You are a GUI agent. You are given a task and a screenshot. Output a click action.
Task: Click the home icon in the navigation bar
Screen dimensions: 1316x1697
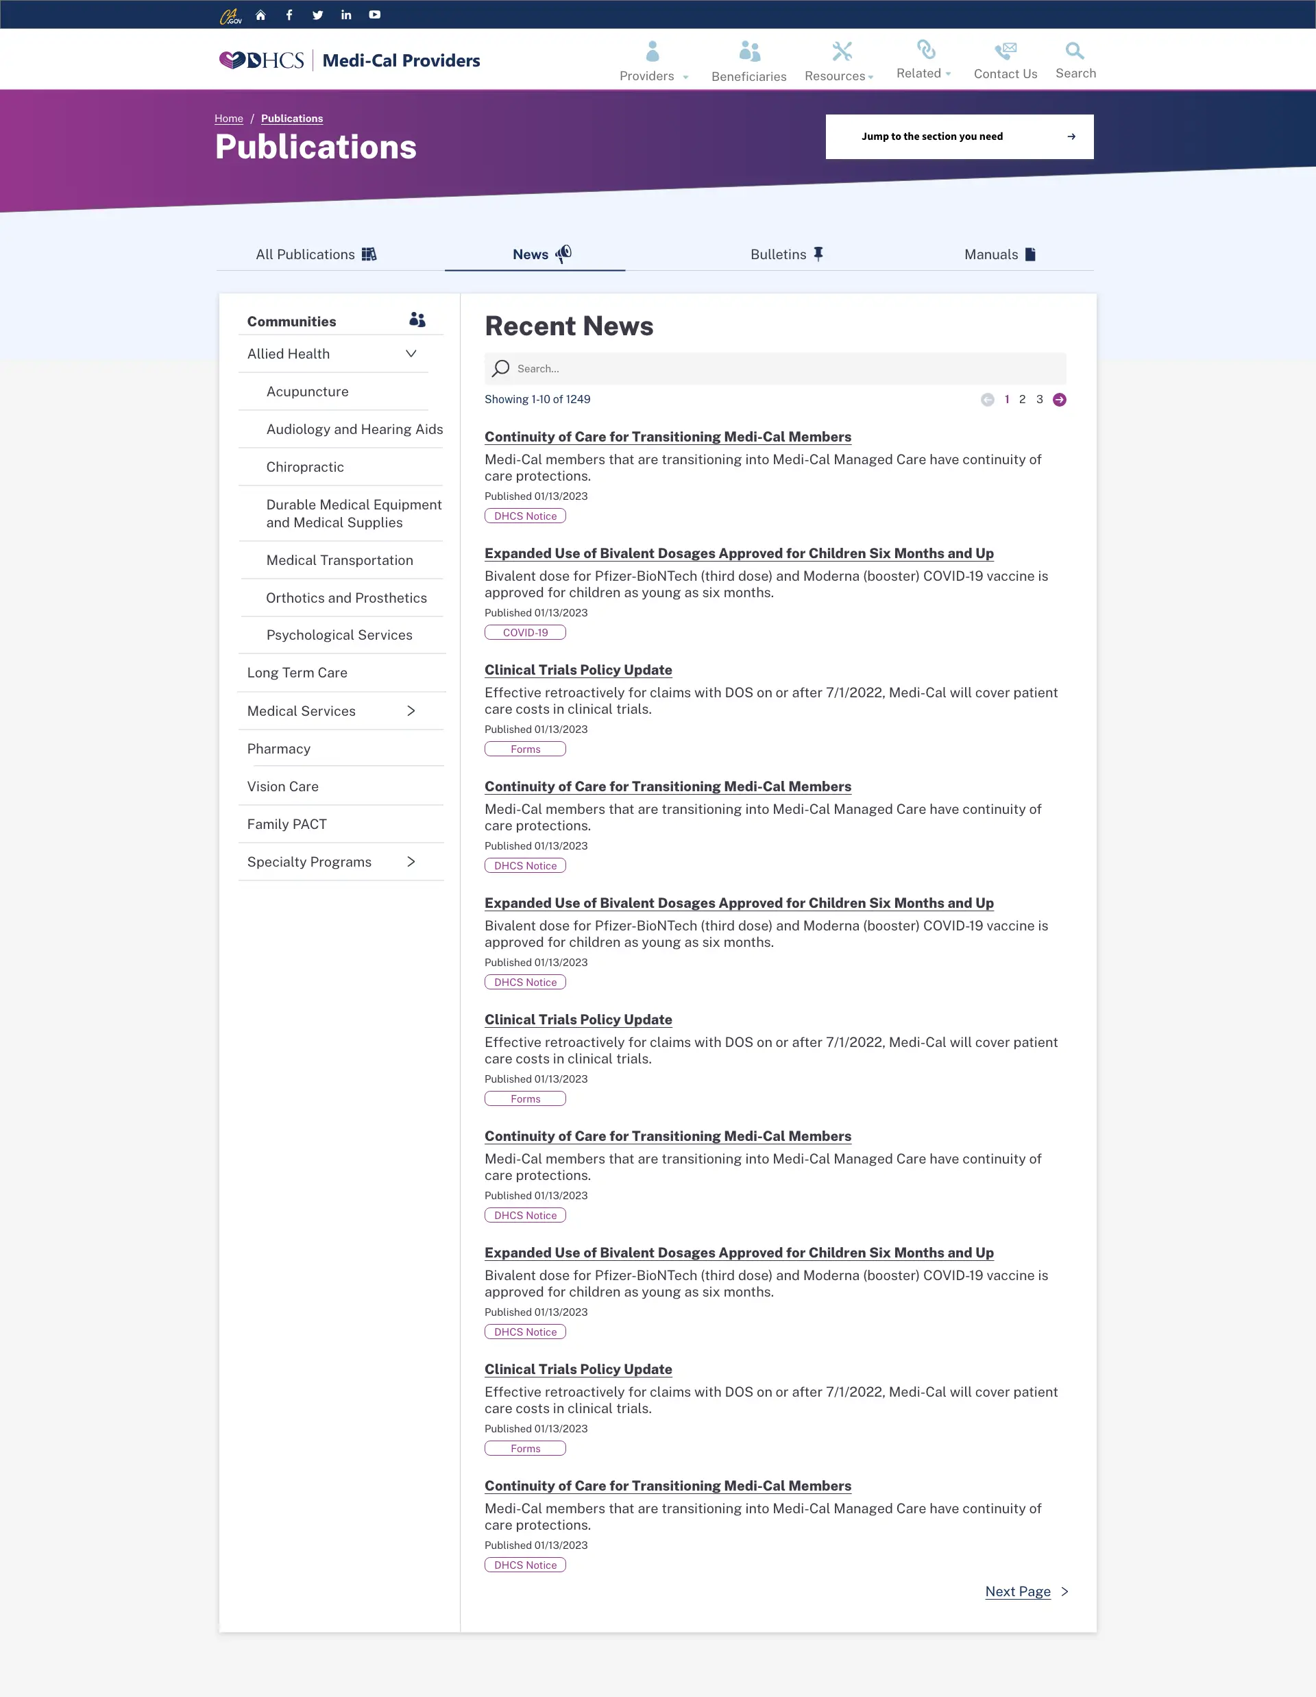click(260, 14)
